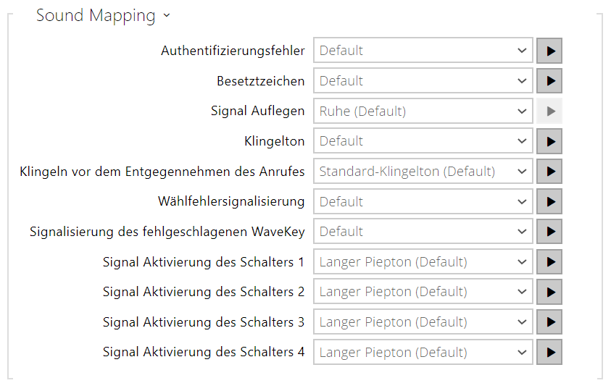Play the Besetztzeichen sound preview
This screenshot has width=611, height=391.
(549, 80)
